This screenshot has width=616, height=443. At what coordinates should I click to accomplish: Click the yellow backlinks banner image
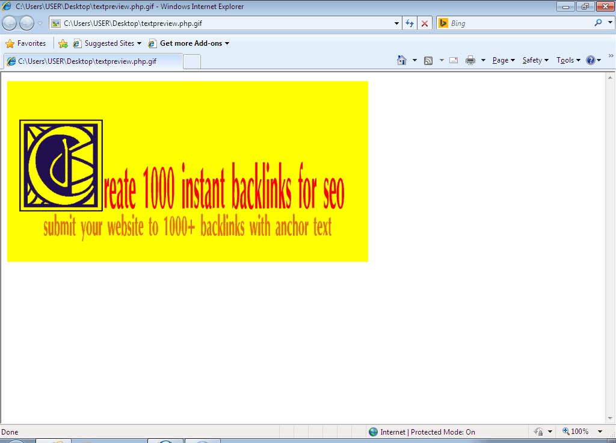[x=188, y=172]
